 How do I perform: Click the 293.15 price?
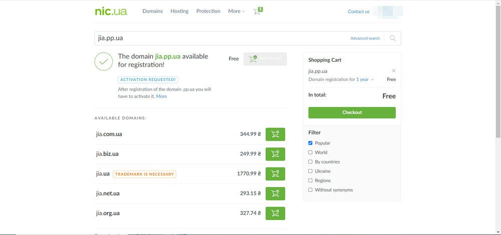[250, 193]
